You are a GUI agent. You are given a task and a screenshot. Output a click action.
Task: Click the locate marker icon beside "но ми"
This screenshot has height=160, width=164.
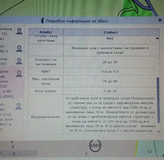pos(19,106)
